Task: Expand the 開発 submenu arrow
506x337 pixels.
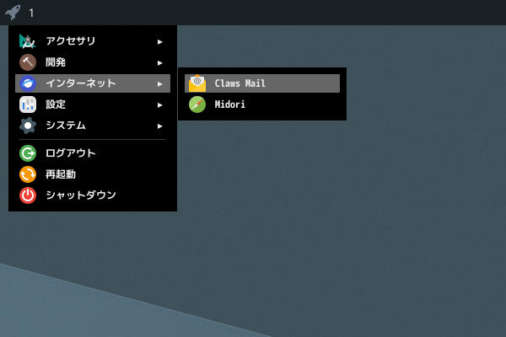Action: [x=159, y=63]
